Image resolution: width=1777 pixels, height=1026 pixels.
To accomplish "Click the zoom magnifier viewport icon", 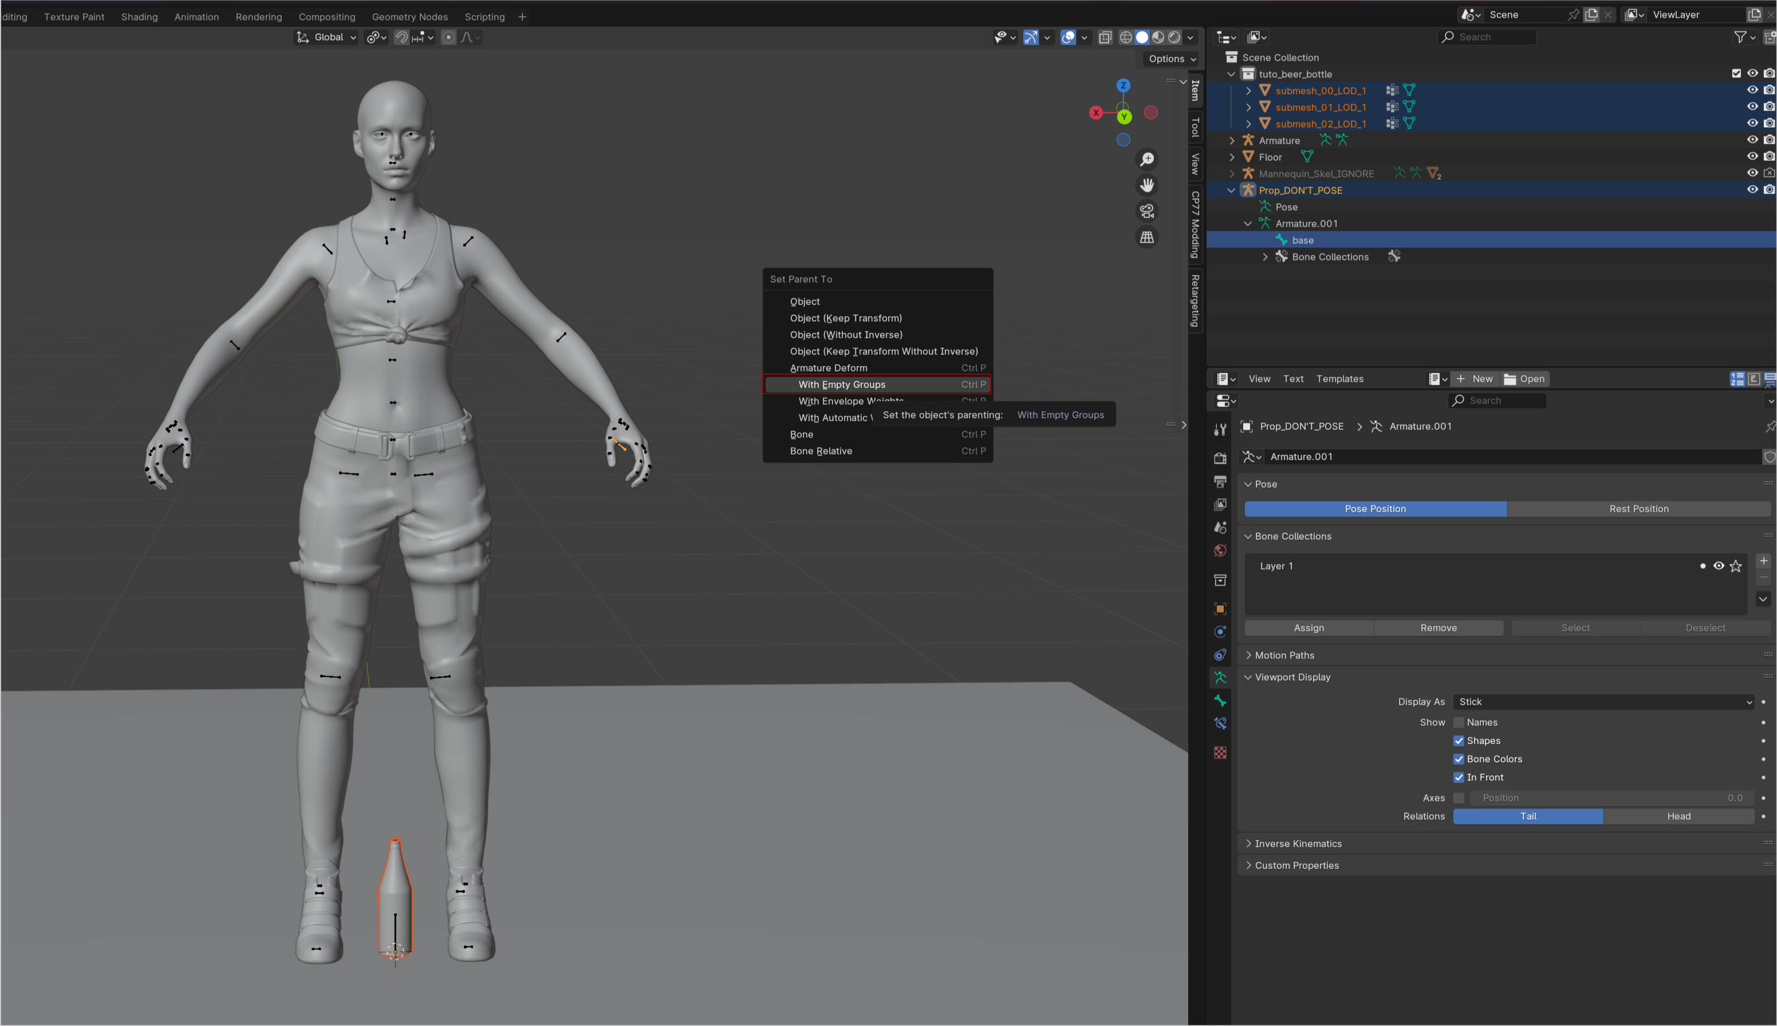I will point(1147,160).
